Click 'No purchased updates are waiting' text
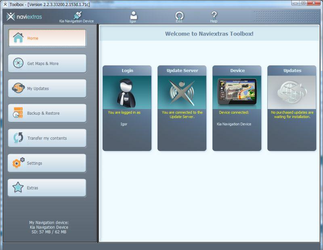Screen dimensions: 323x250 [292, 115]
